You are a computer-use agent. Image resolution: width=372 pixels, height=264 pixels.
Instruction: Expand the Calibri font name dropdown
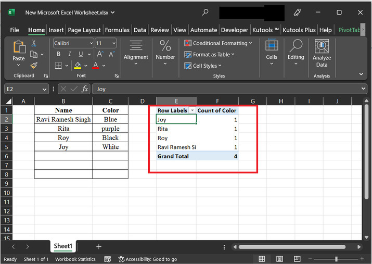(92, 44)
